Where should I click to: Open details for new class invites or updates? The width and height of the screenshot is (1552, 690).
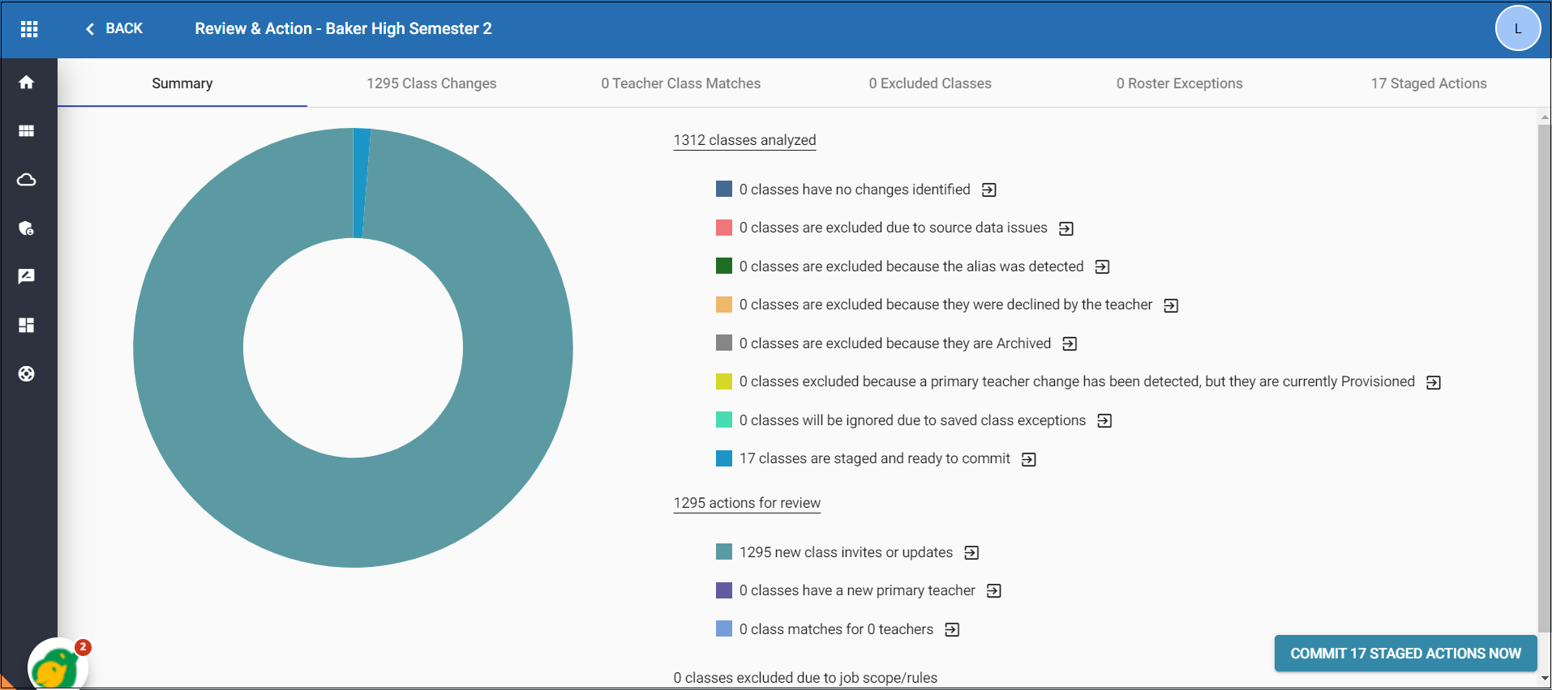point(971,553)
